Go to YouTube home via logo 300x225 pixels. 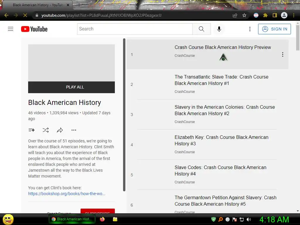pyautogui.click(x=34, y=29)
